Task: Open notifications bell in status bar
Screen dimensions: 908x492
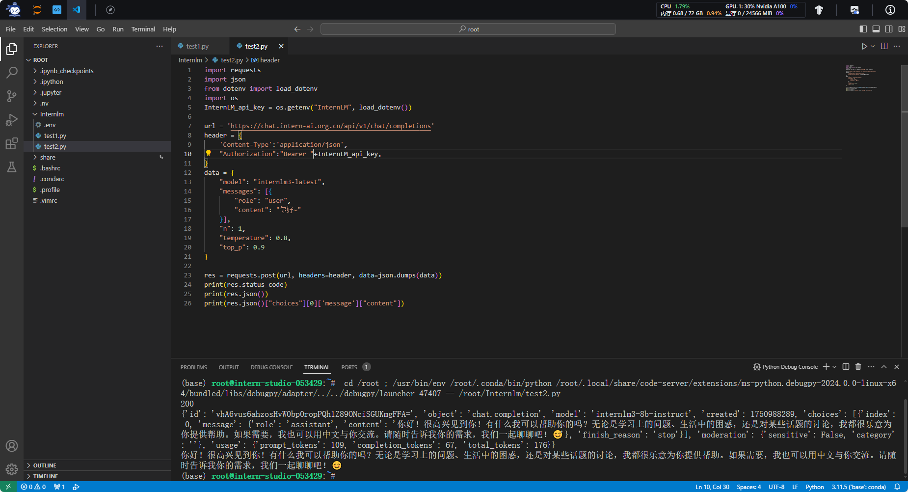Action: coord(897,487)
